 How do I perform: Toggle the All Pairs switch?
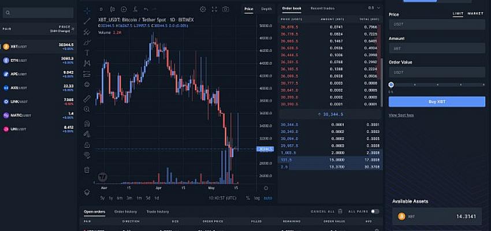[x=375, y=212]
